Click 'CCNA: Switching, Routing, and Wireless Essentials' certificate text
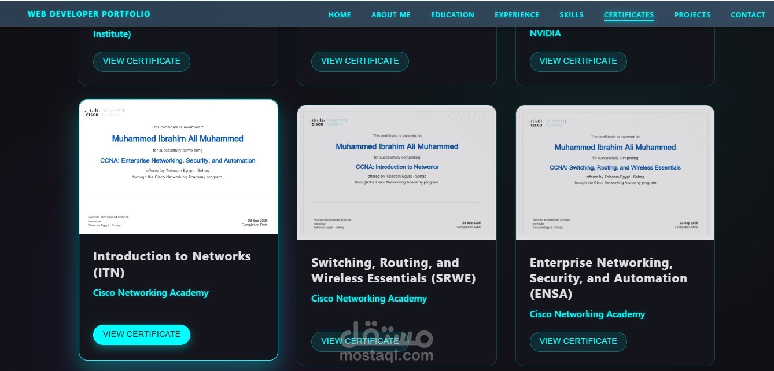774x371 pixels. (x=615, y=167)
